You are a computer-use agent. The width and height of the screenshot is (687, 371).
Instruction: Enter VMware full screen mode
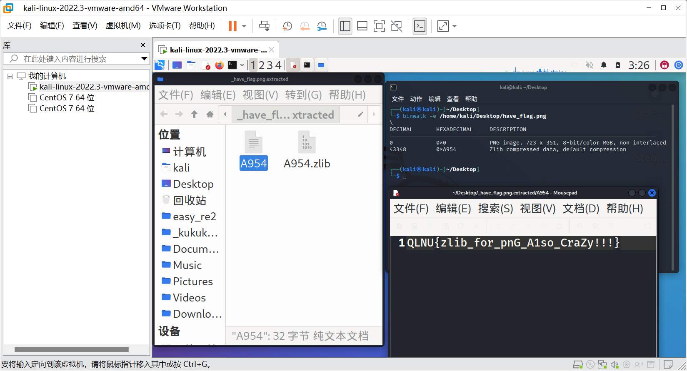(x=379, y=26)
